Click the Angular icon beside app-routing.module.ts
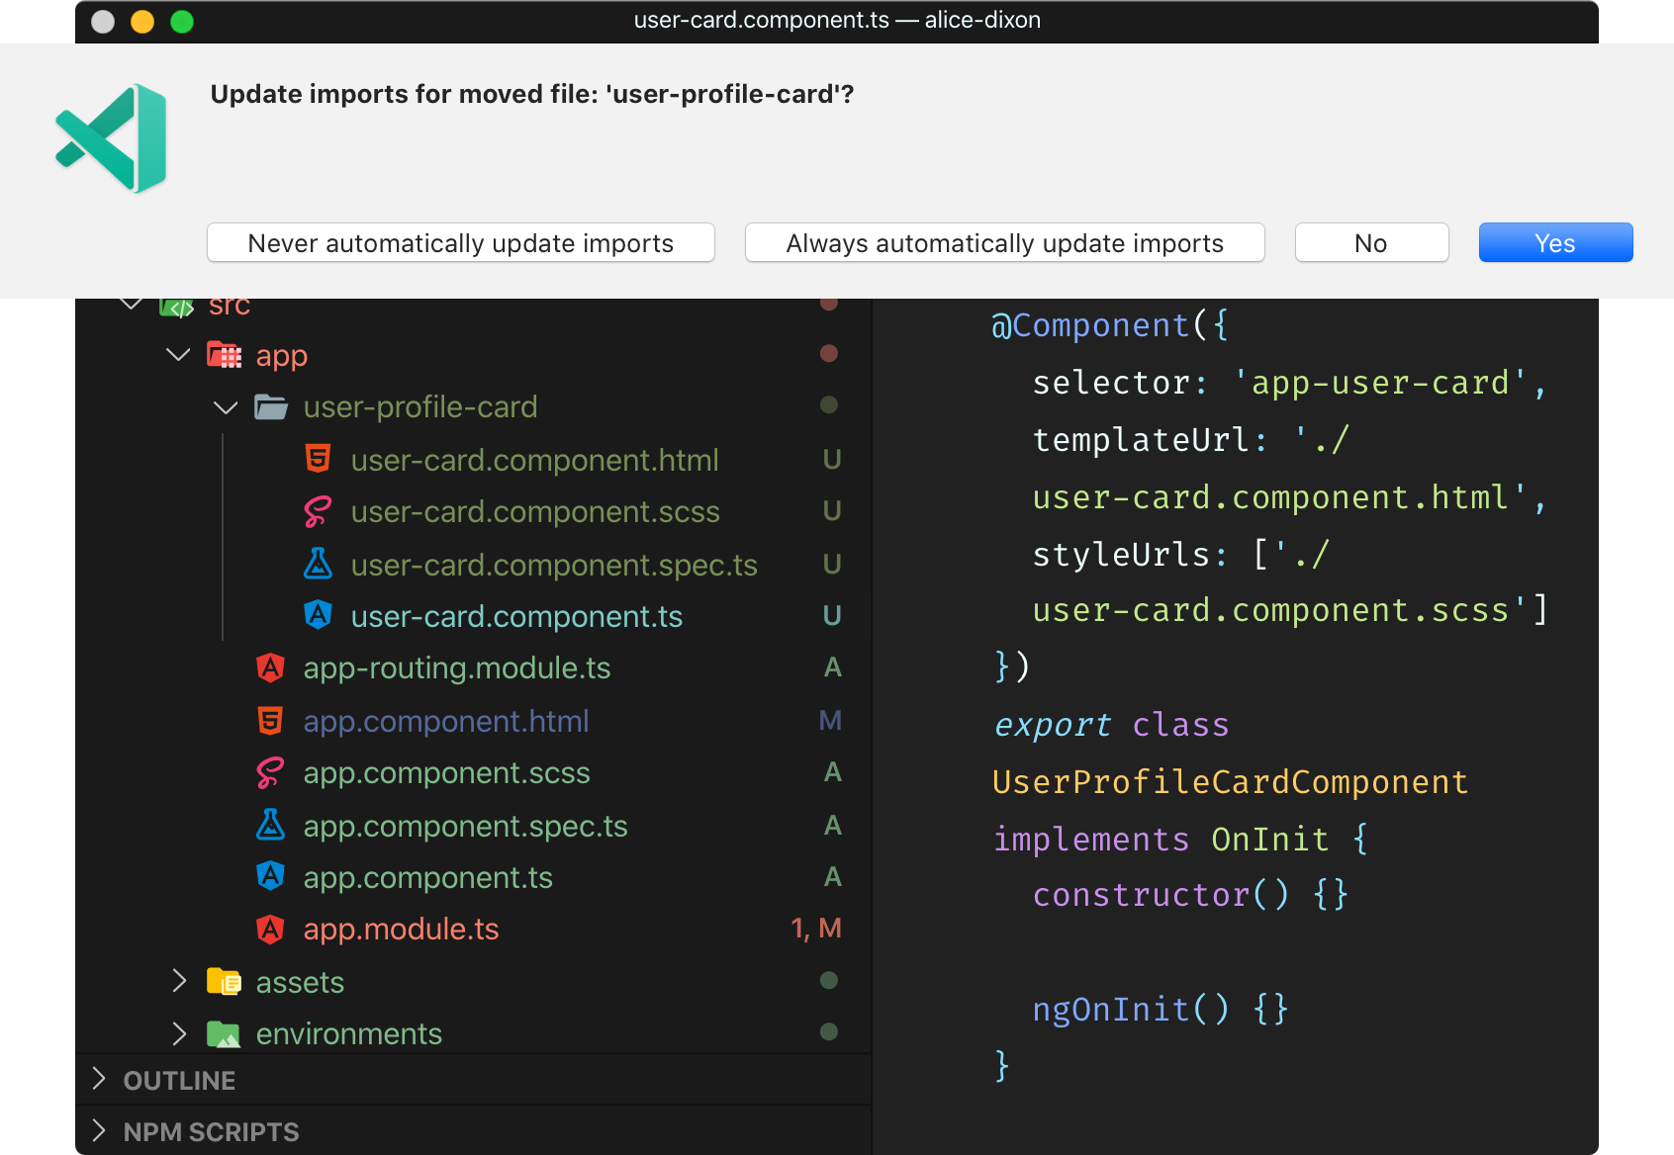1674x1155 pixels. point(270,667)
